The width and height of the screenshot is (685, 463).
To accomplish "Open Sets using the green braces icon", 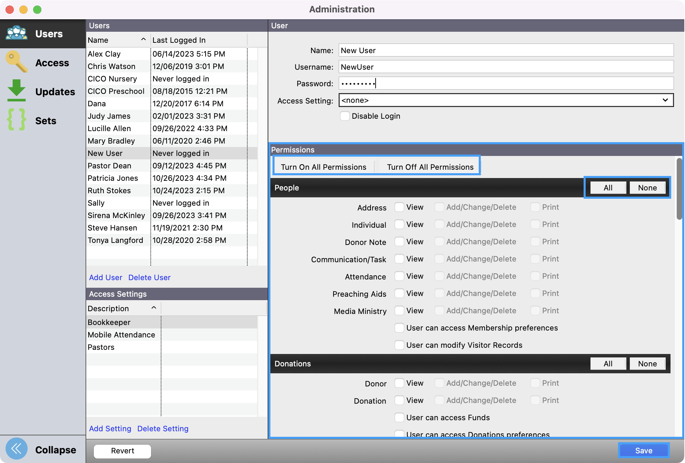I will pyautogui.click(x=17, y=120).
